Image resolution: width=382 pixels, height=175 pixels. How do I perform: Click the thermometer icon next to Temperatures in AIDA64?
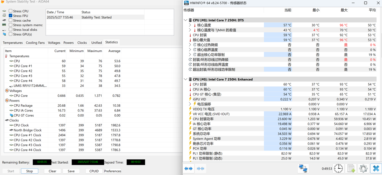click(7, 56)
